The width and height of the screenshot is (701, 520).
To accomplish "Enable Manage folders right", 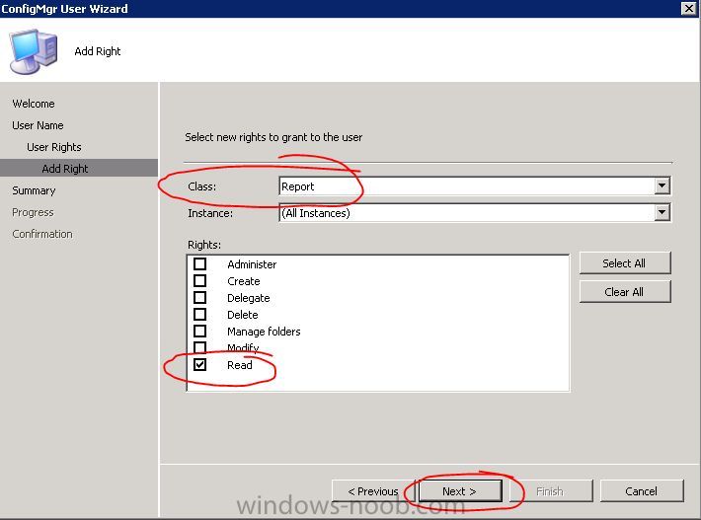I will 199,331.
